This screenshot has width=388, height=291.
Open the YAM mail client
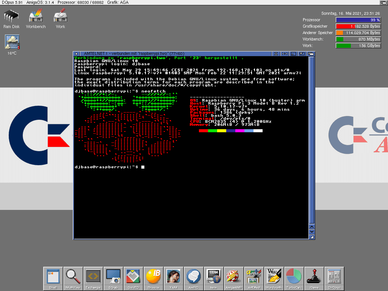pyautogui.click(x=174, y=278)
